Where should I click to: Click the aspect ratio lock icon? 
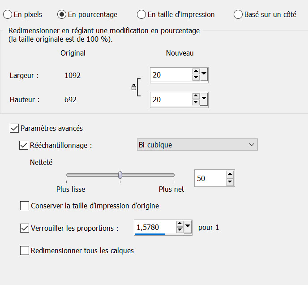point(133,88)
